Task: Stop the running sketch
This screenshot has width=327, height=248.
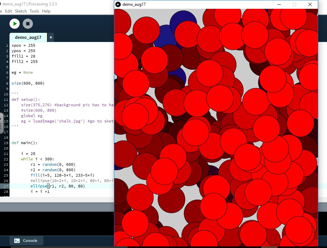Action: click(x=28, y=24)
